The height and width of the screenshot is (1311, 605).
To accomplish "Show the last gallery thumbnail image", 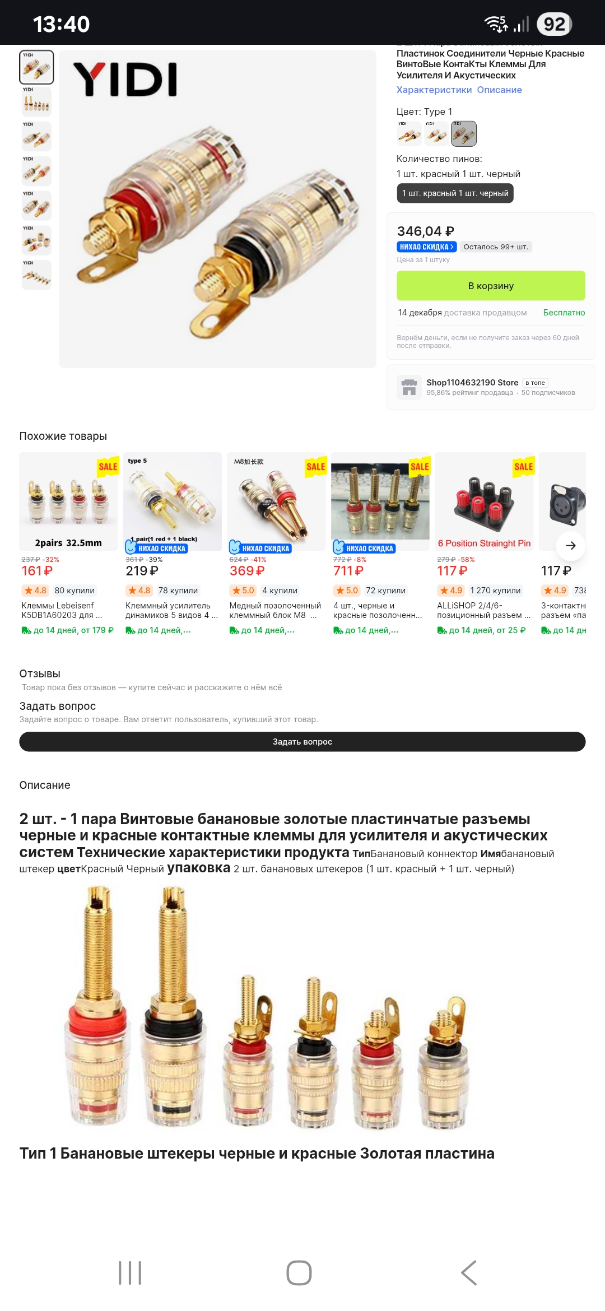I will pos(36,275).
